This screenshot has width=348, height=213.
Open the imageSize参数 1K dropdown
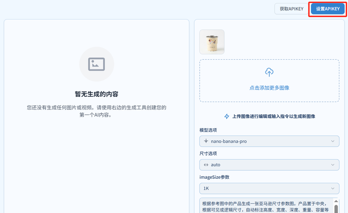click(269, 188)
